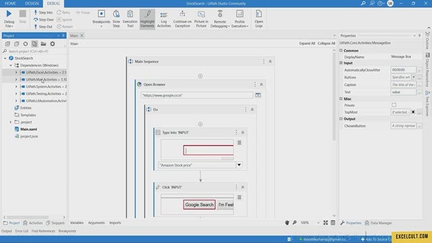Screen dimensions: 432x243
Task: Click expand-all icon in Project panel
Action: 7,44
